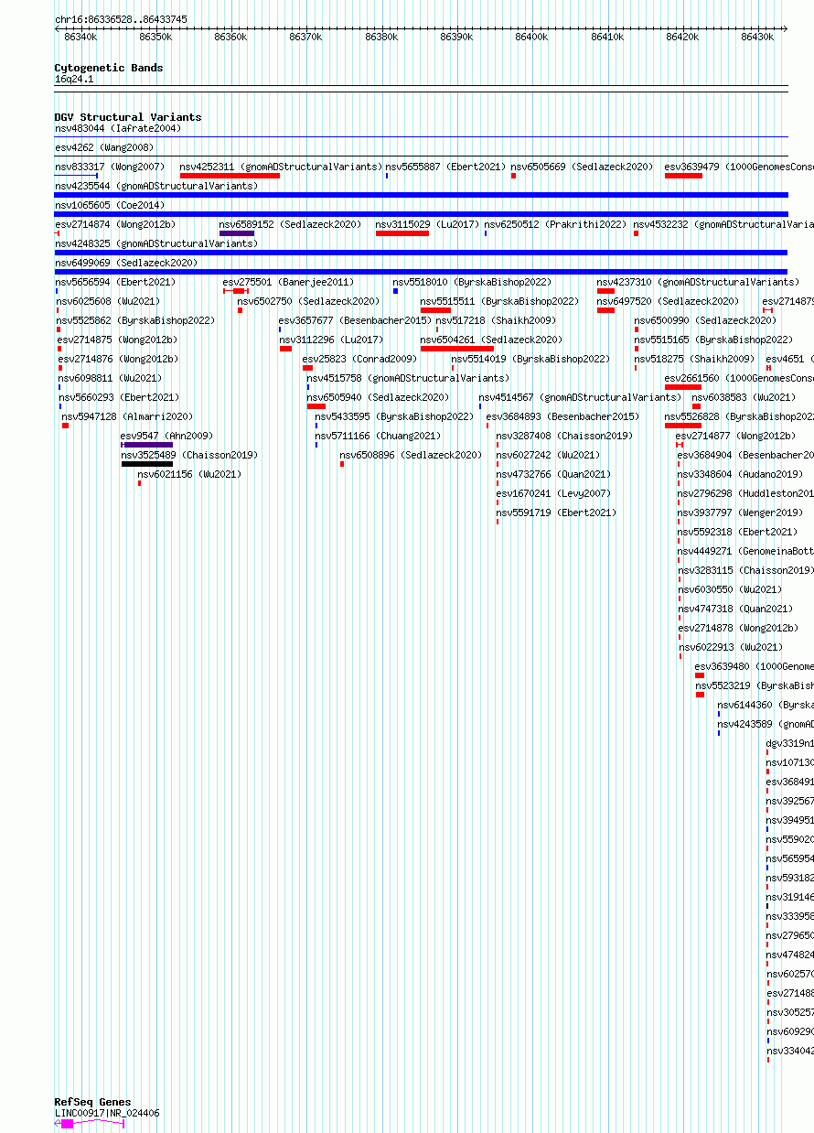Screen dimensions: 814x1133
Task: Select esv1670241 (Levy2007) label
Action: (553, 493)
